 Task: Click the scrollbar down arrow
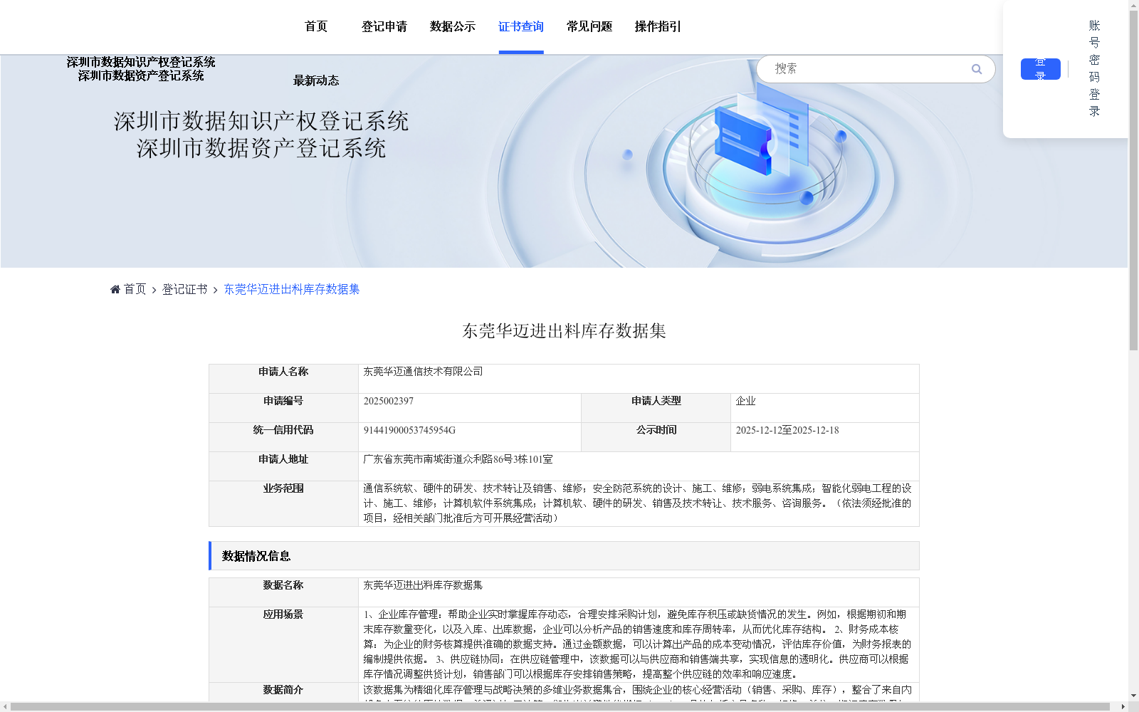pos(1133,696)
